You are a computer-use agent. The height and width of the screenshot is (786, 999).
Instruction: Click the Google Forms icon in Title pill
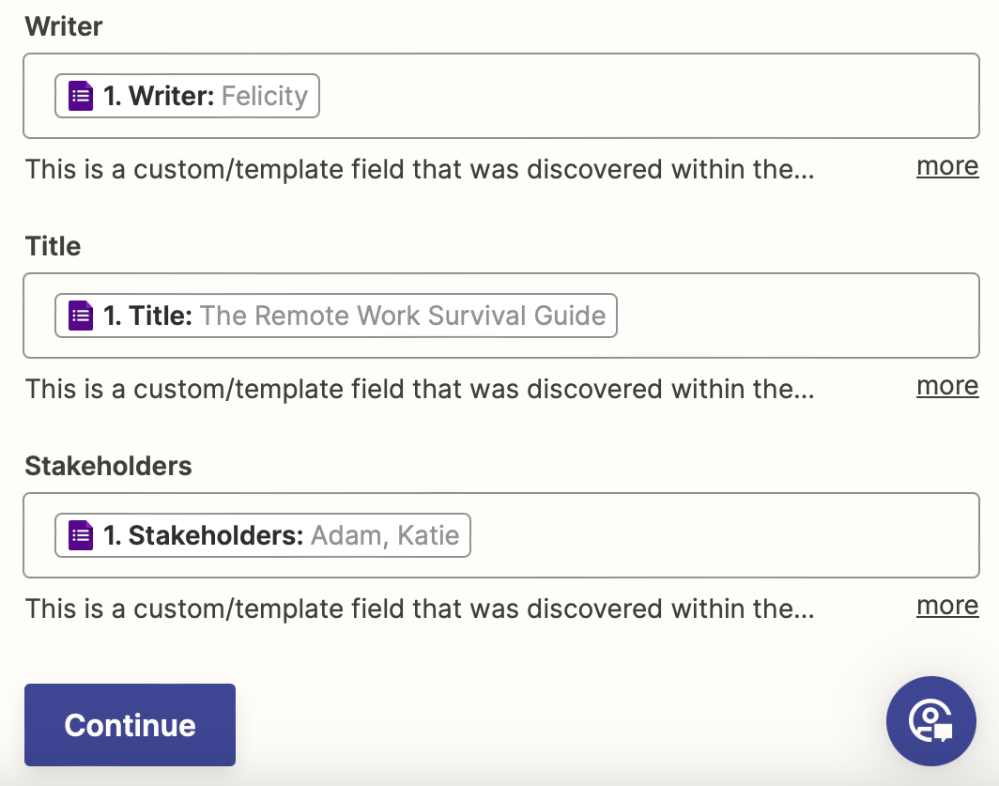point(82,316)
